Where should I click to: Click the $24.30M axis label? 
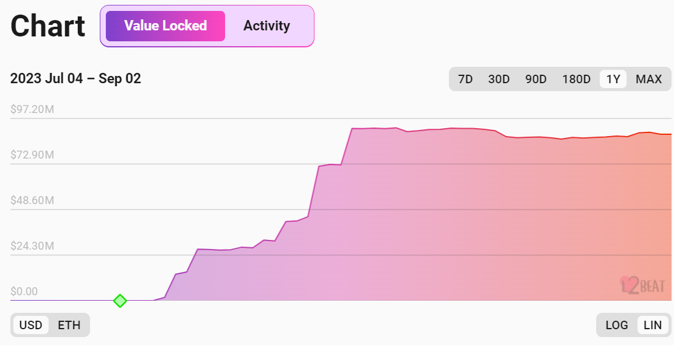coord(33,246)
